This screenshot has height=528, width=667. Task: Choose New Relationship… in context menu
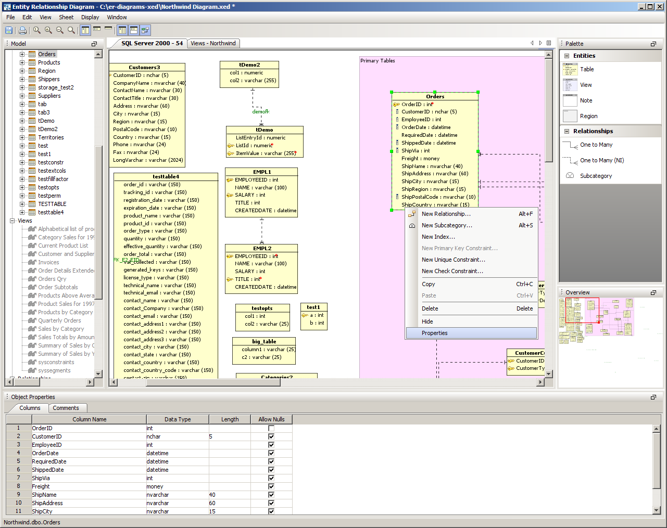click(472, 214)
